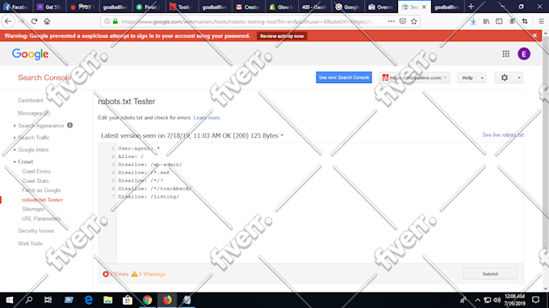Click the site information icon in address bar
549x308 pixels.
point(107,21)
